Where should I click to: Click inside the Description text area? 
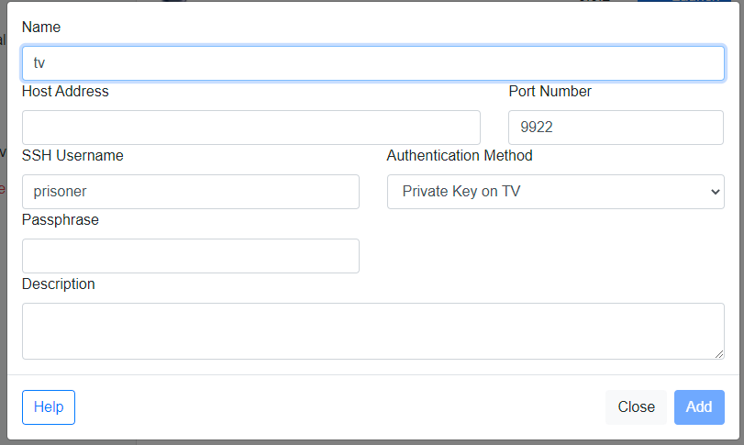point(373,331)
